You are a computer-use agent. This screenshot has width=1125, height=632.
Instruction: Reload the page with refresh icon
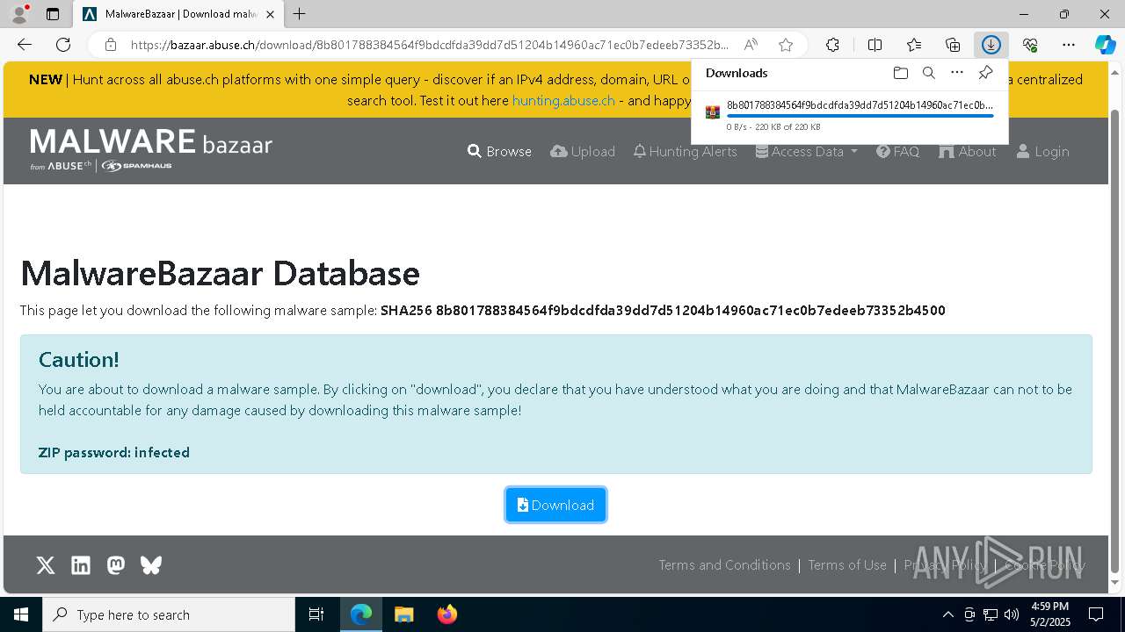click(x=63, y=45)
